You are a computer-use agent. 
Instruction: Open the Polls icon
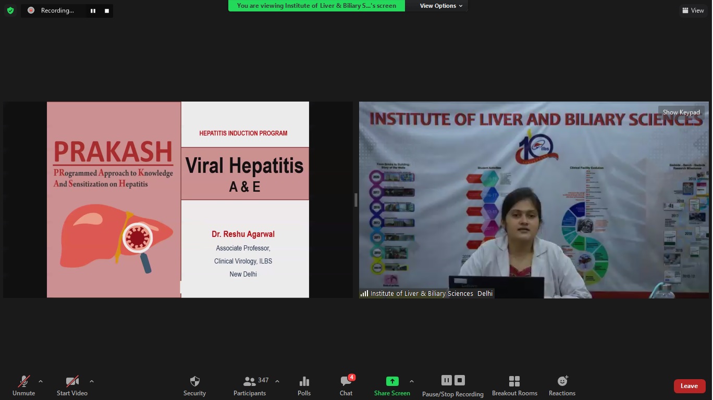point(304,386)
